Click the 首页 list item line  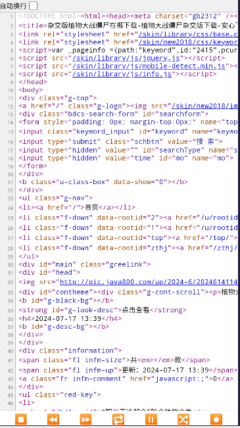click(x=77, y=208)
